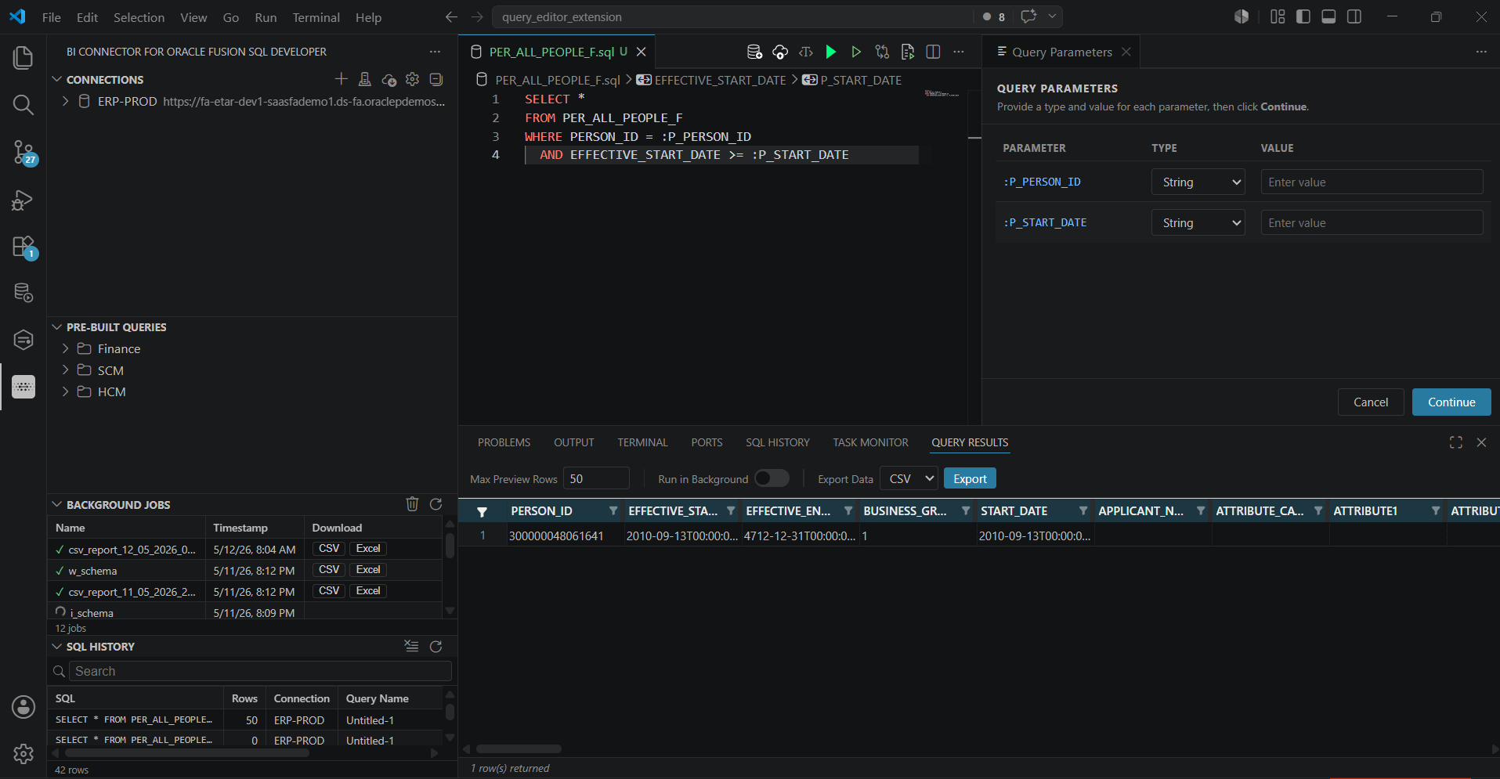Click the SQL History horizontal scrollbar
Image resolution: width=1500 pixels, height=779 pixels.
pyautogui.click(x=188, y=752)
